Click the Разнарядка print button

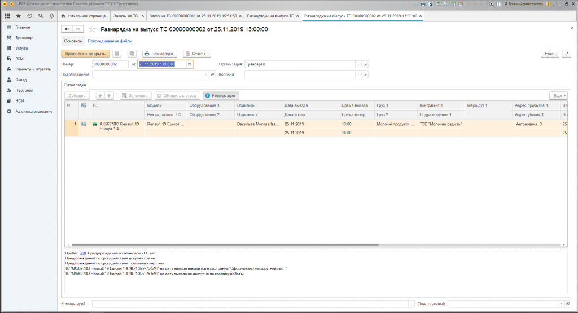tap(159, 54)
